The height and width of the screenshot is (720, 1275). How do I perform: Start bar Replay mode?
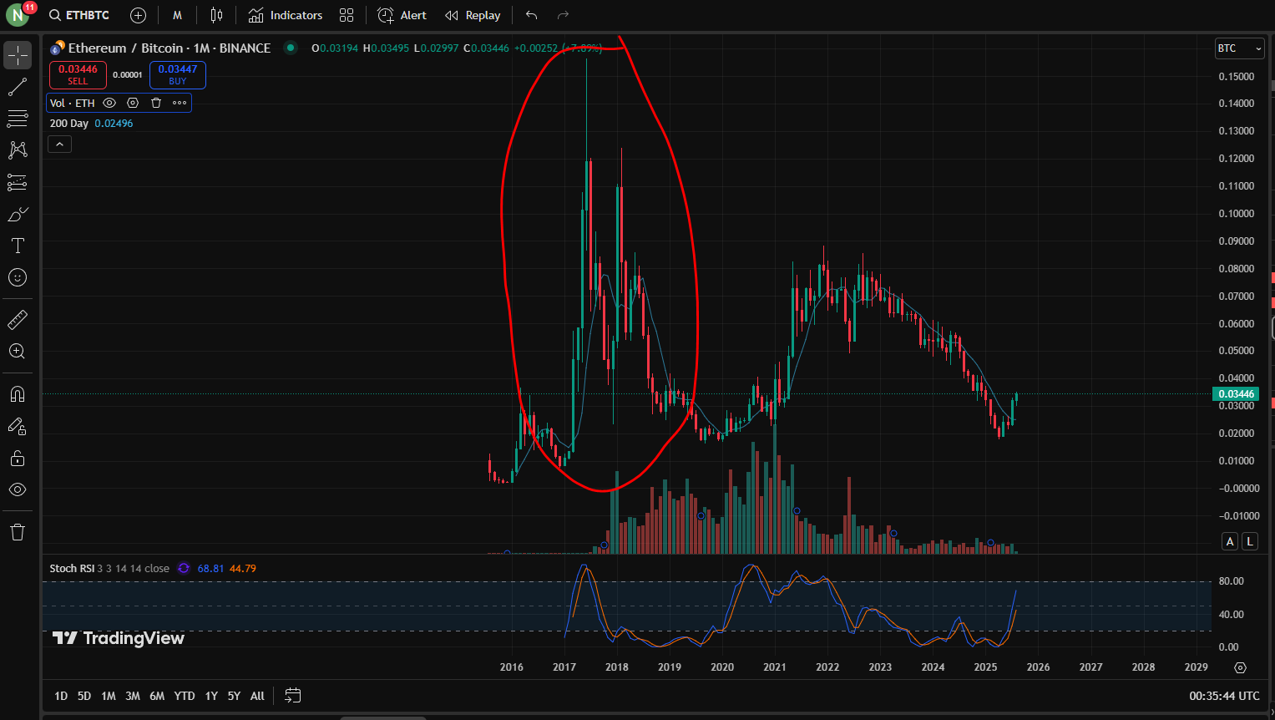coord(473,15)
